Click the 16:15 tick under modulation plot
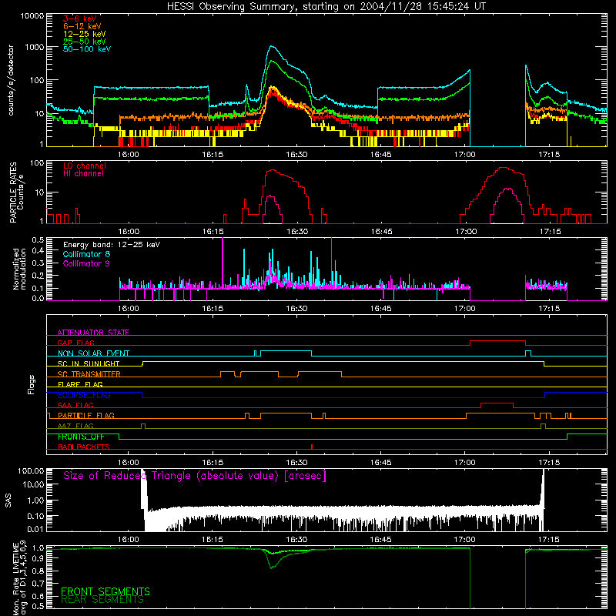Image resolution: width=616 pixels, height=616 pixels. coord(213,309)
